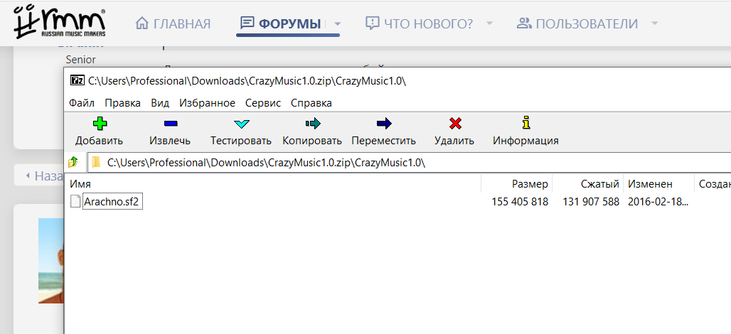Click the RMM Russian Music Makers logo
Image resolution: width=731 pixels, height=334 pixels.
[59, 22]
